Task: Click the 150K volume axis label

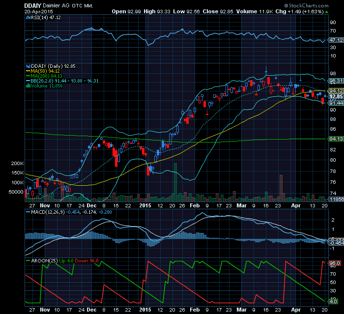Action: (x=17, y=172)
